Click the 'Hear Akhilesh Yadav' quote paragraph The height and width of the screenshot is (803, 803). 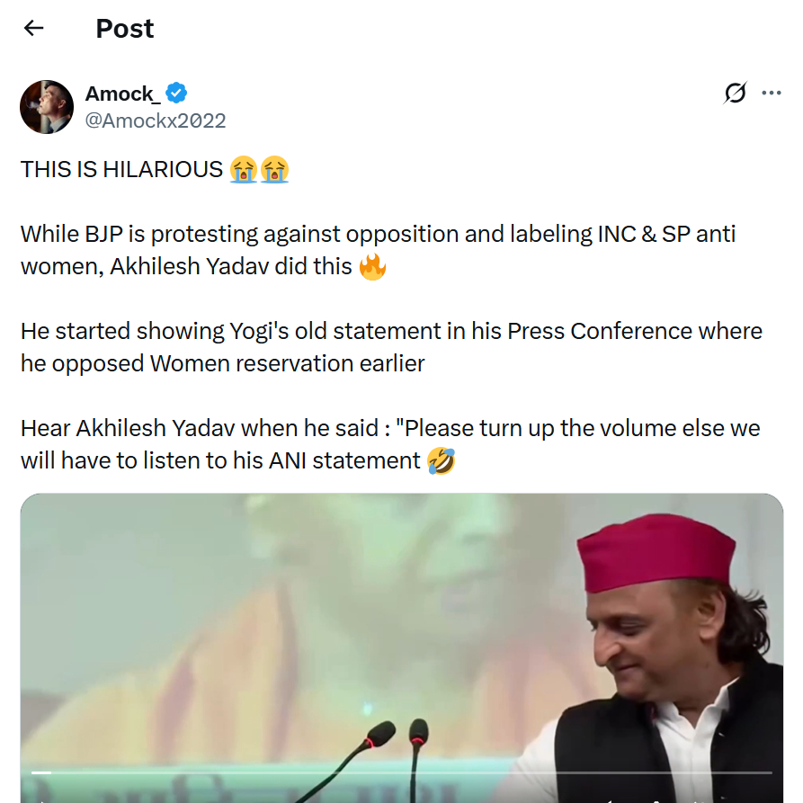[390, 444]
